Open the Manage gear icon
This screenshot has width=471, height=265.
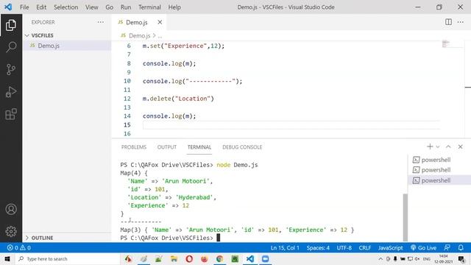click(11, 231)
